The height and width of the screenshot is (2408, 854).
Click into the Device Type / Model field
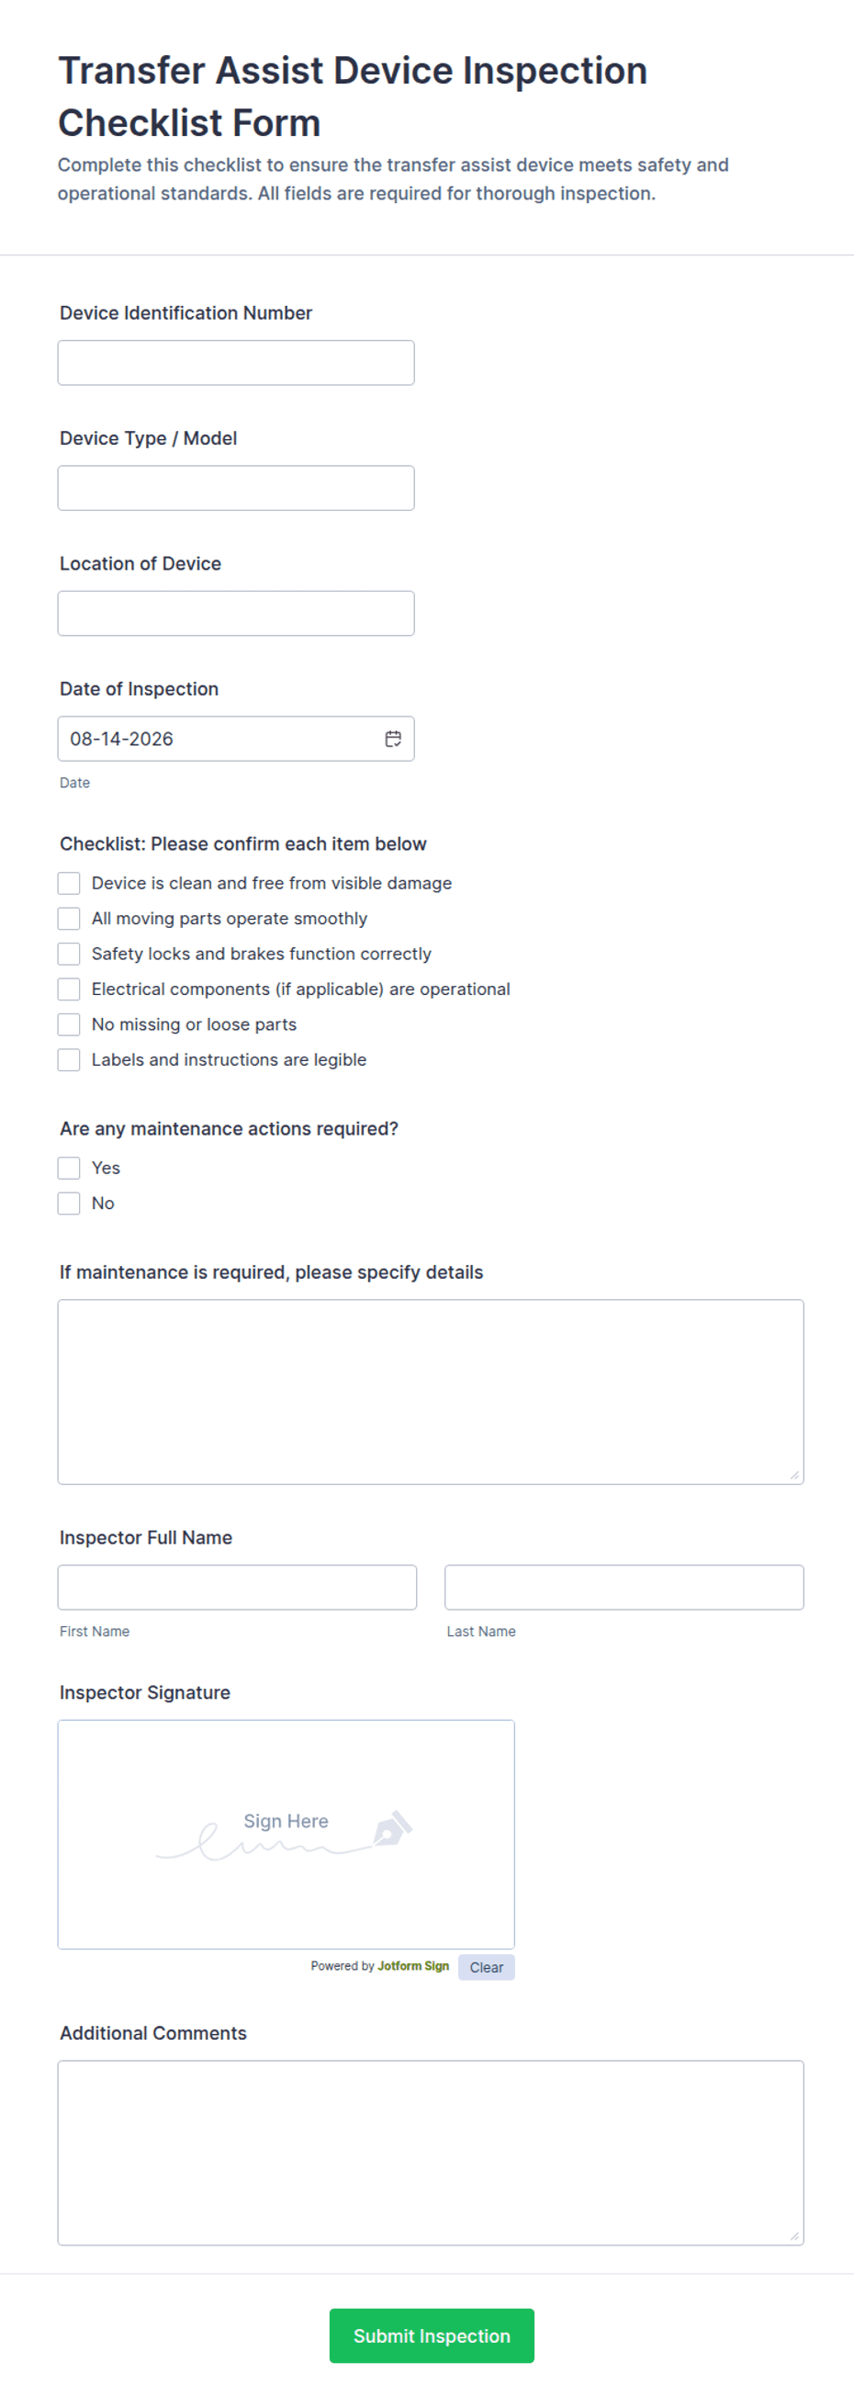pyautogui.click(x=236, y=488)
